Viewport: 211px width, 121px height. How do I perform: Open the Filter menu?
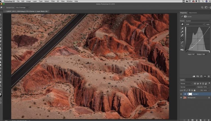[x=53, y=1]
